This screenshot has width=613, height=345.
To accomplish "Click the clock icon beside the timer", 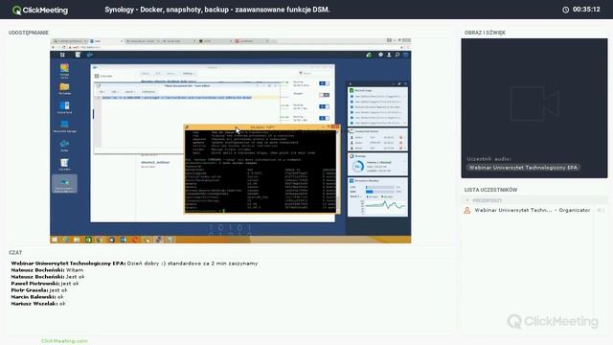I will pyautogui.click(x=565, y=10).
